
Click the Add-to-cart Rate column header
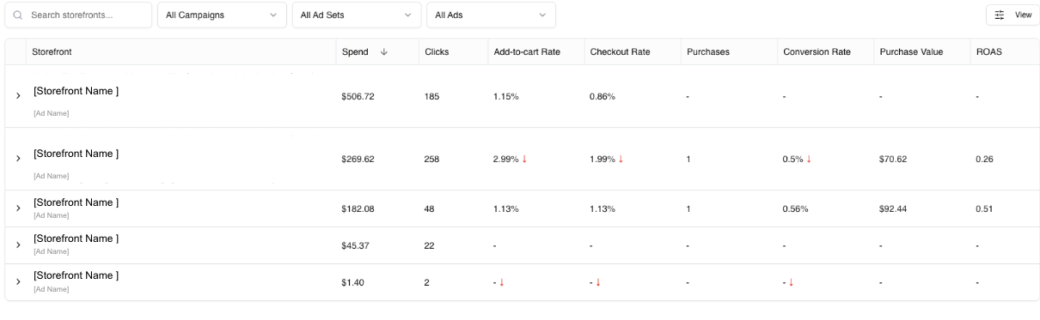click(527, 52)
